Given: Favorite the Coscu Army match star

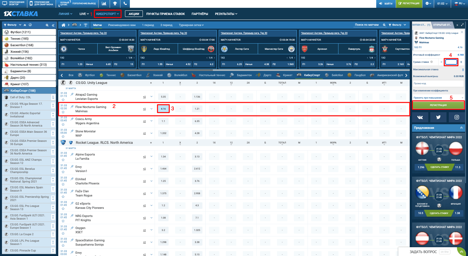Looking at the screenshot, I should (x=63, y=124).
